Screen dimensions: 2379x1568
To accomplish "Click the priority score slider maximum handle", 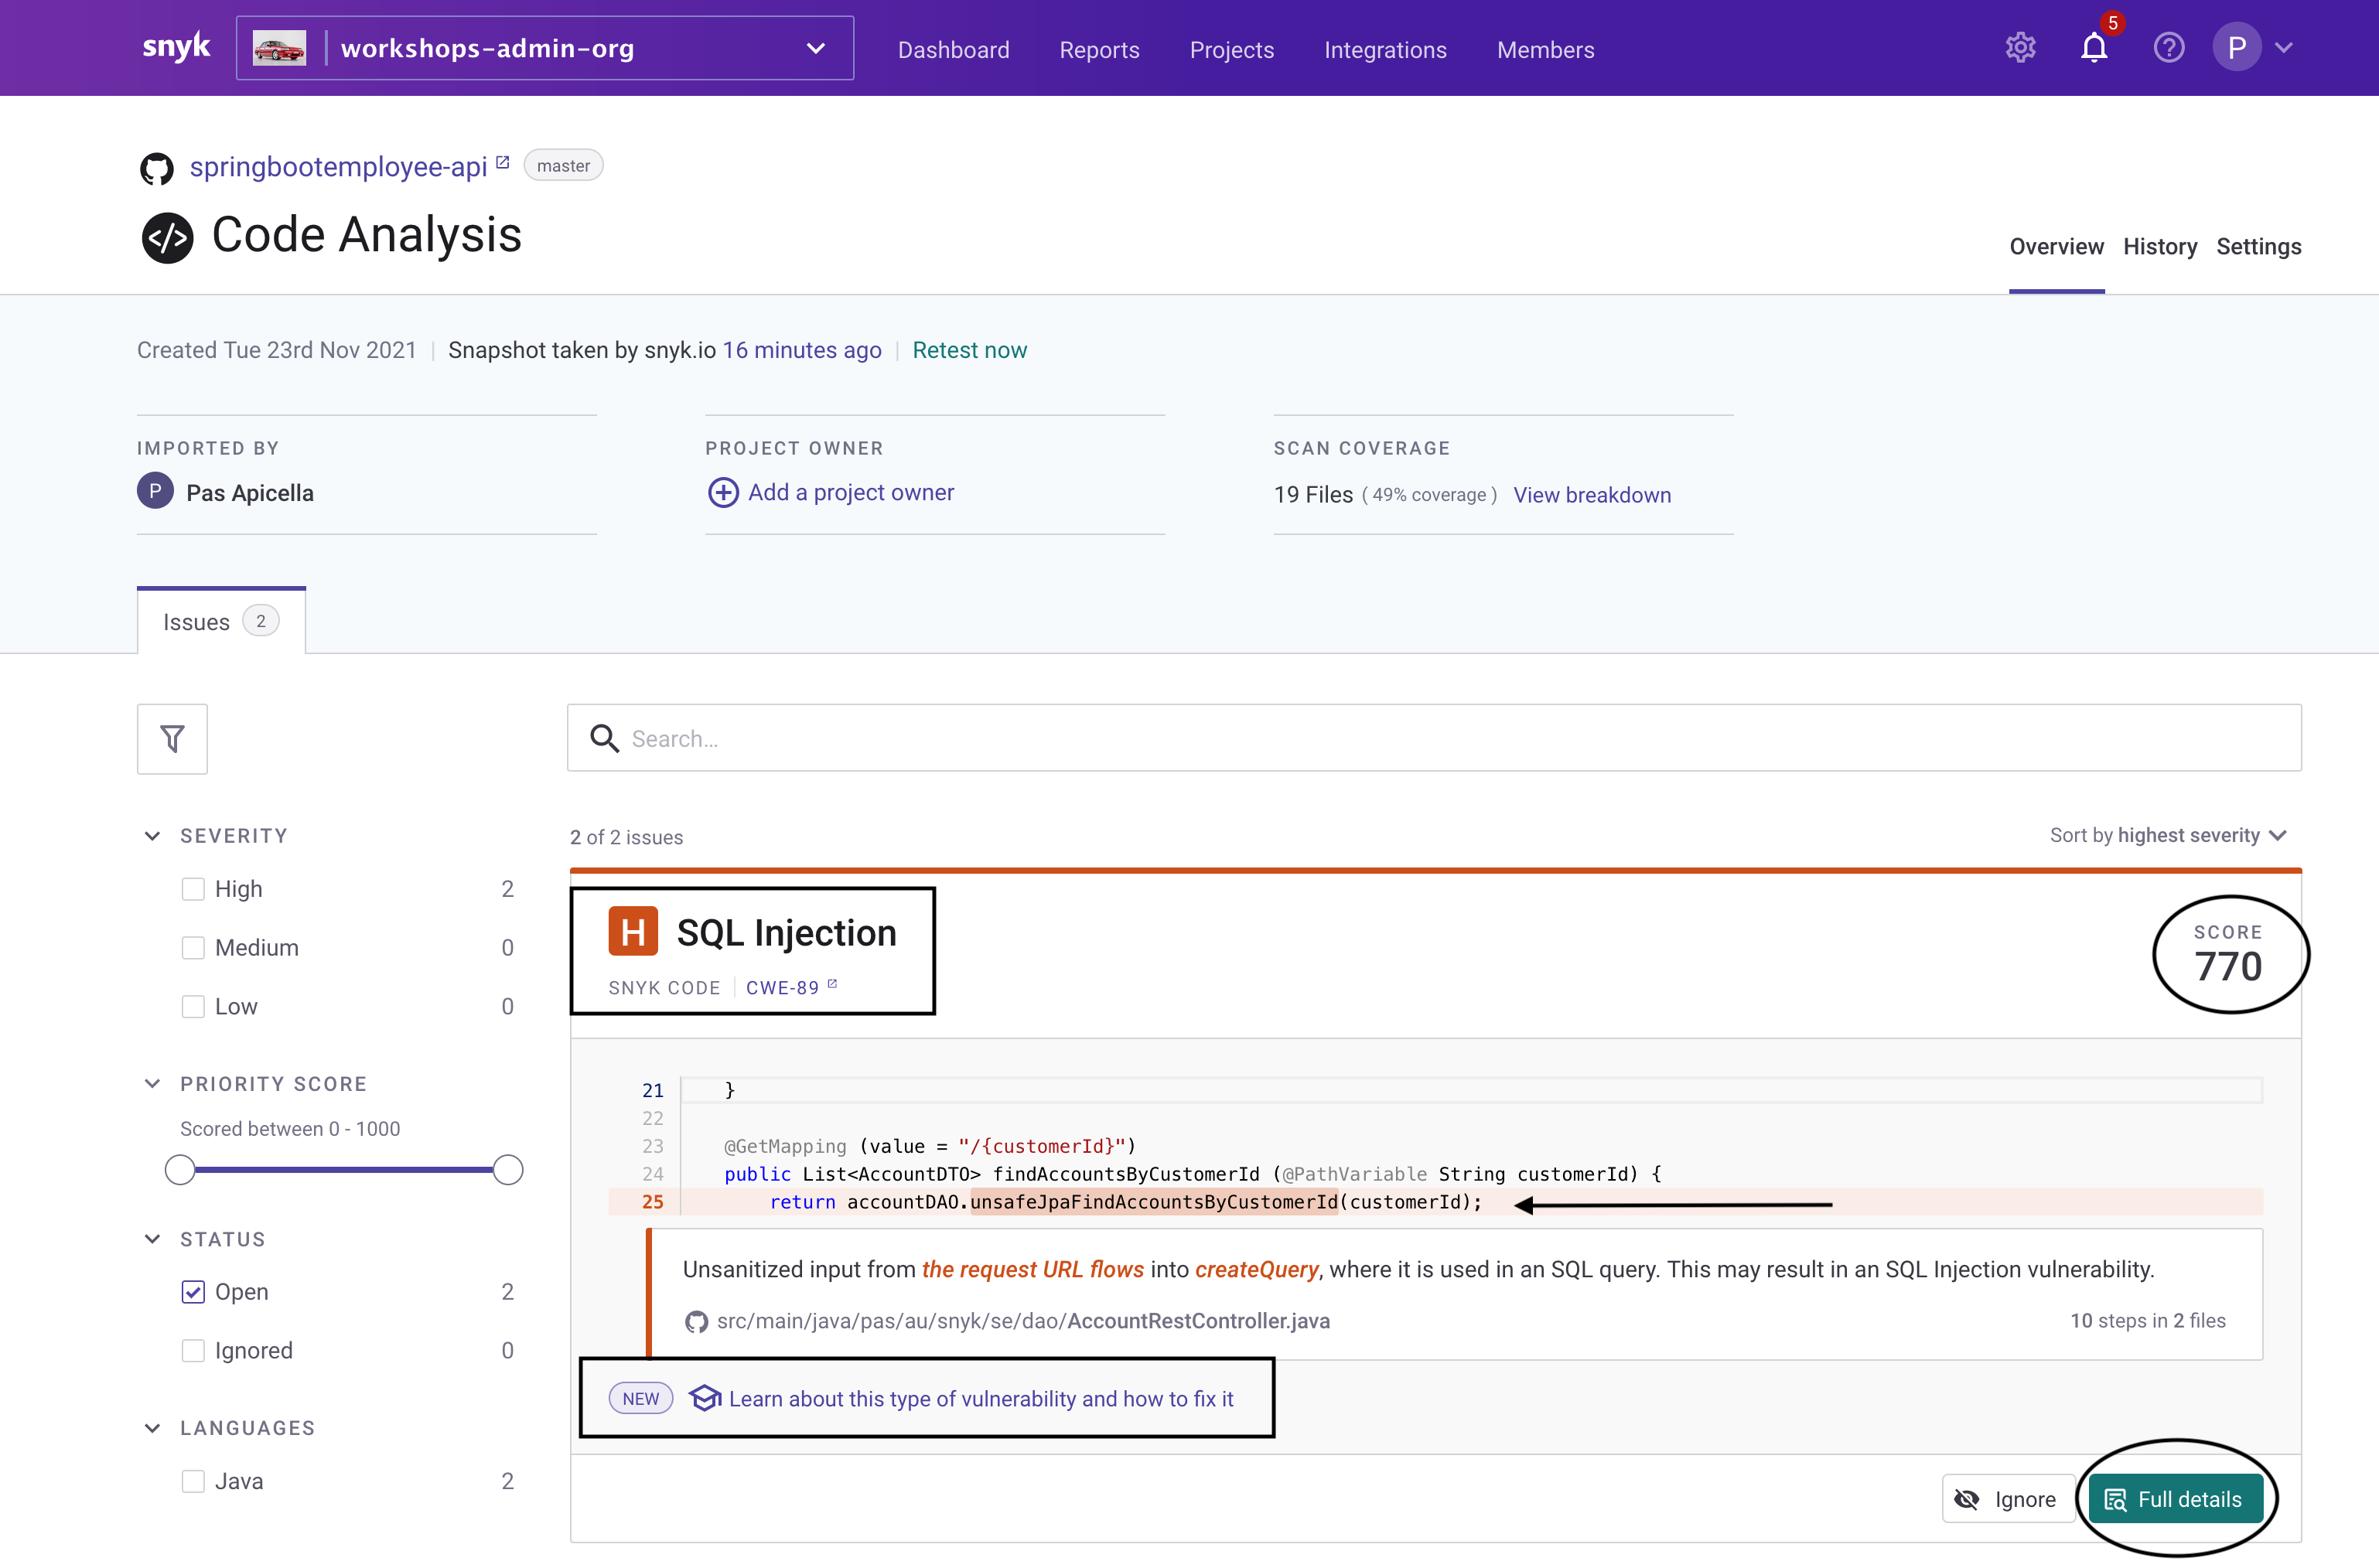I will point(508,1169).
